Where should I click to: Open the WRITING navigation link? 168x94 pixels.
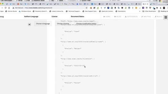pyautogui.click(x=146, y=16)
